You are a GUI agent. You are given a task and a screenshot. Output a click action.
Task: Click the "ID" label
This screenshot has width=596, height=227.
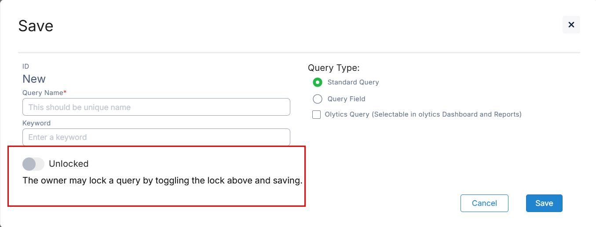[x=26, y=66]
